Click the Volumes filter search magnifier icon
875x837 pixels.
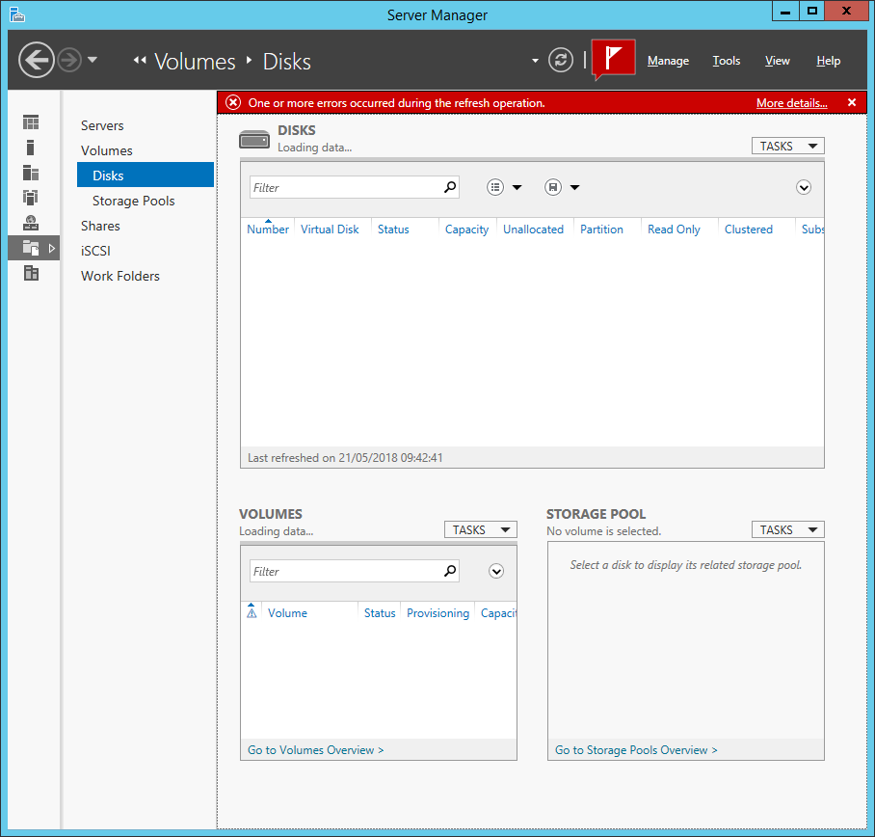(x=450, y=571)
